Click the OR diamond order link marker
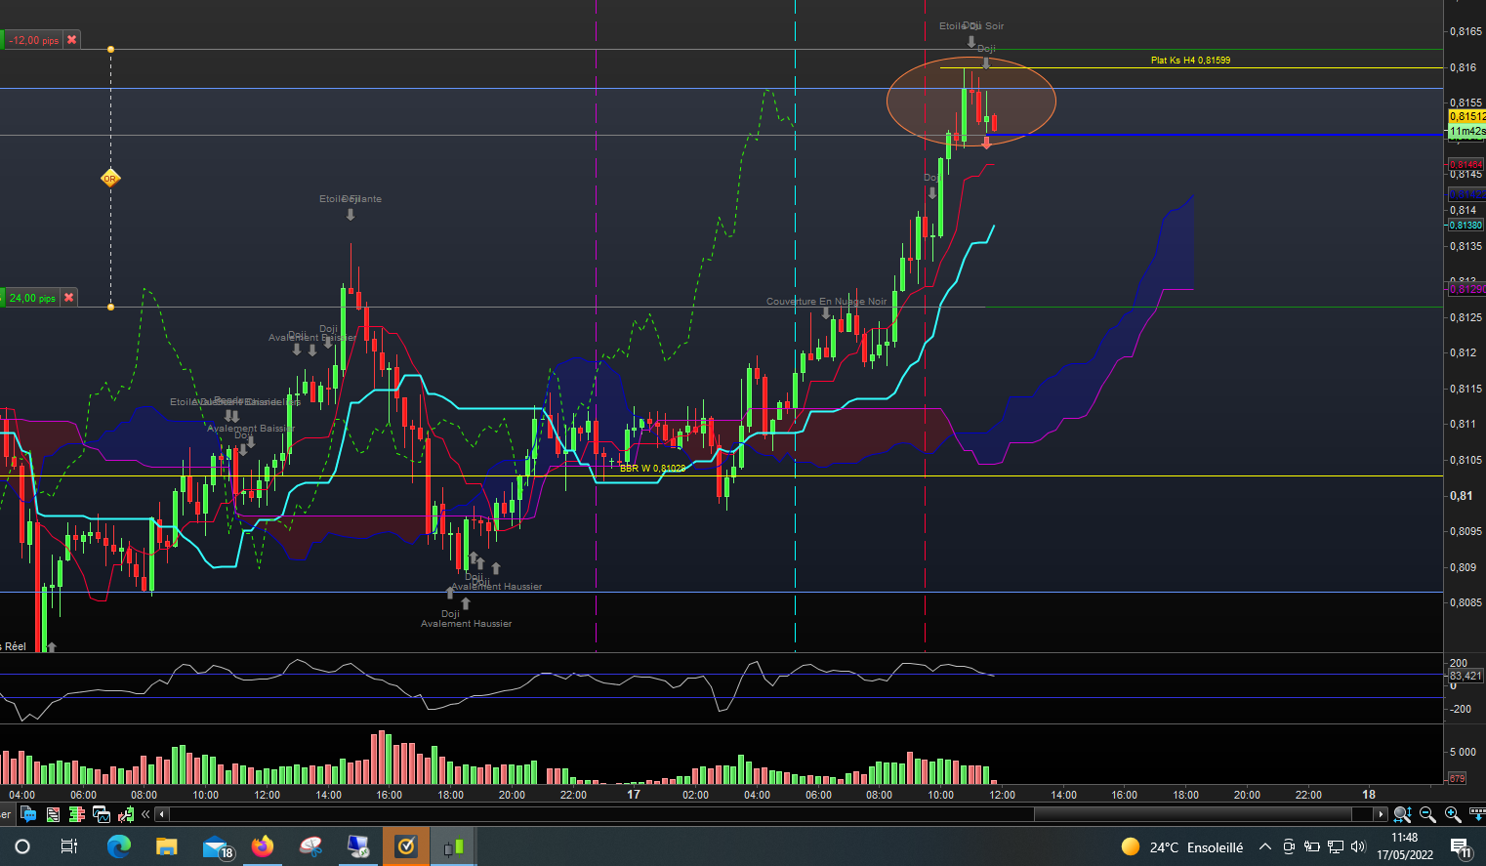 [x=110, y=178]
